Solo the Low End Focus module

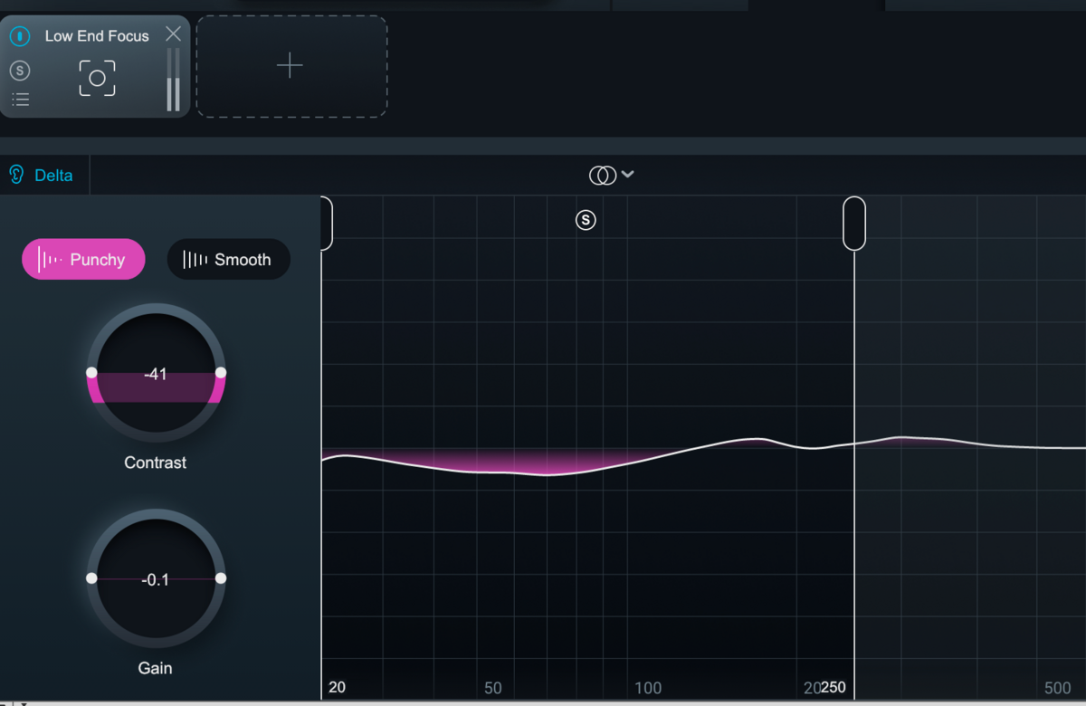tap(19, 70)
